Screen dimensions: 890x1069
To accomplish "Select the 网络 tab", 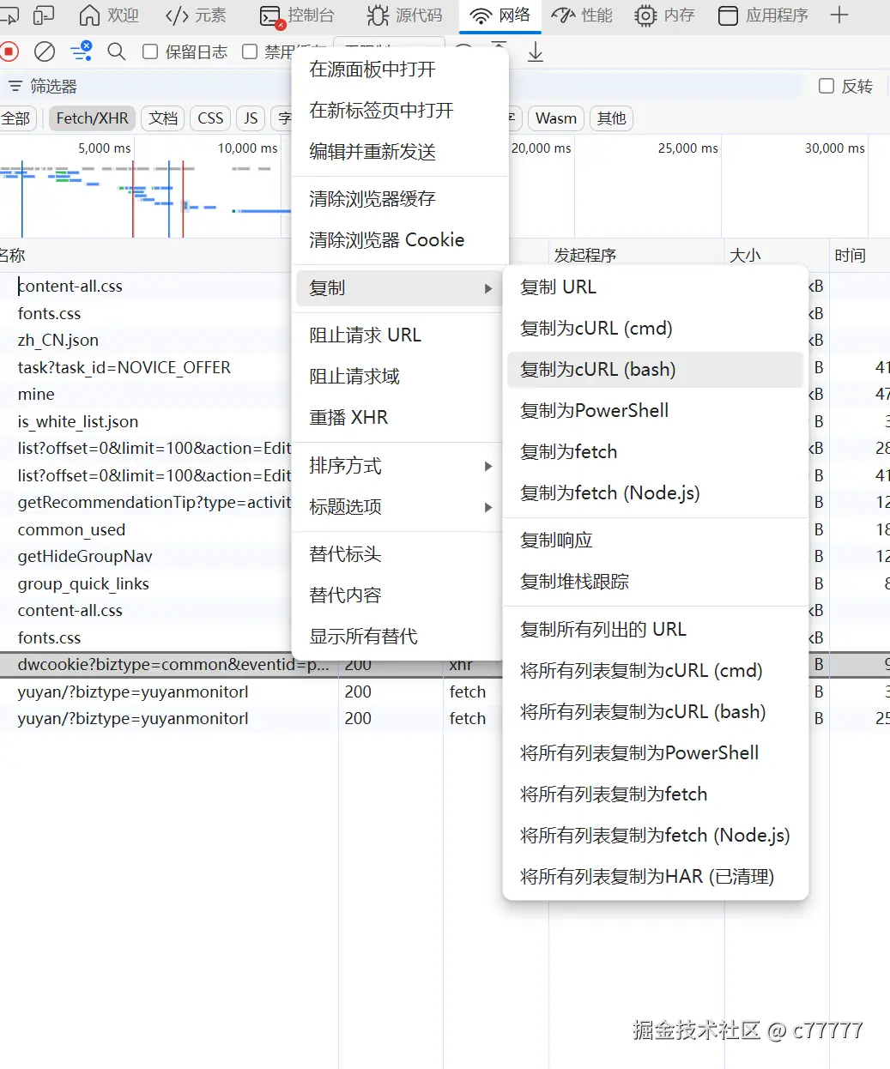I will (x=501, y=15).
